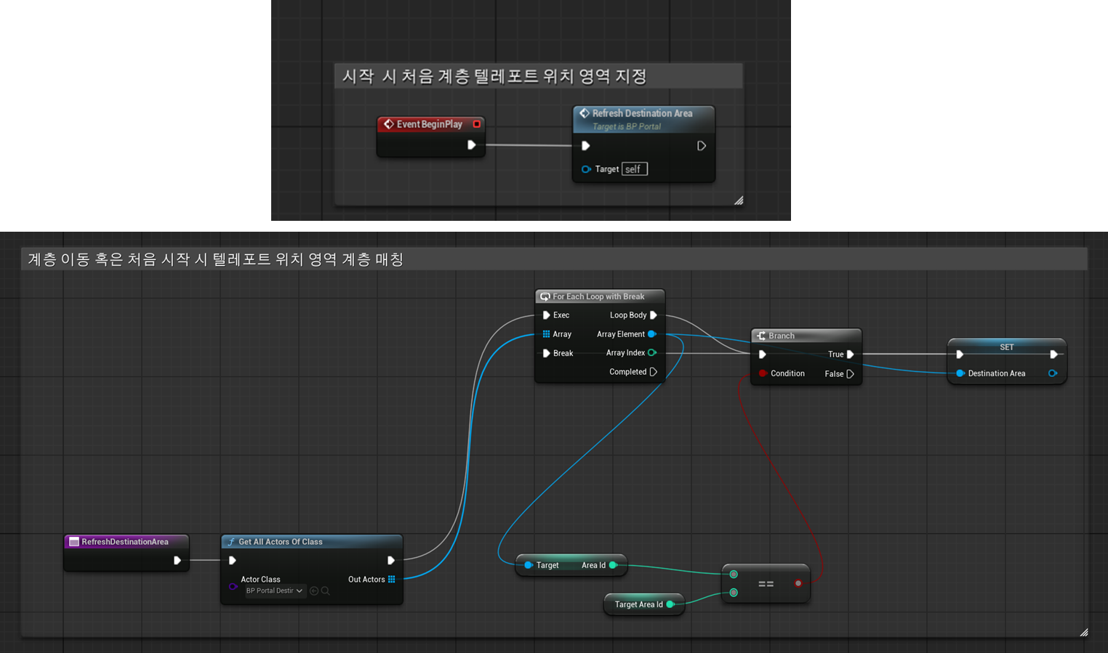Select the bottom comment box title bar
The height and width of the screenshot is (653, 1108).
(x=554, y=259)
